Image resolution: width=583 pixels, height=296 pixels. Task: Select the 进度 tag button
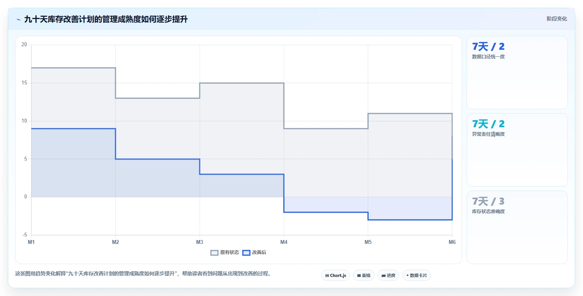(388, 275)
